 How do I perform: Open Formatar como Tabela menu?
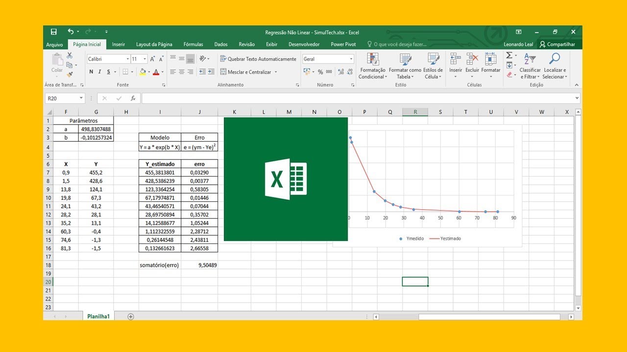(405, 66)
